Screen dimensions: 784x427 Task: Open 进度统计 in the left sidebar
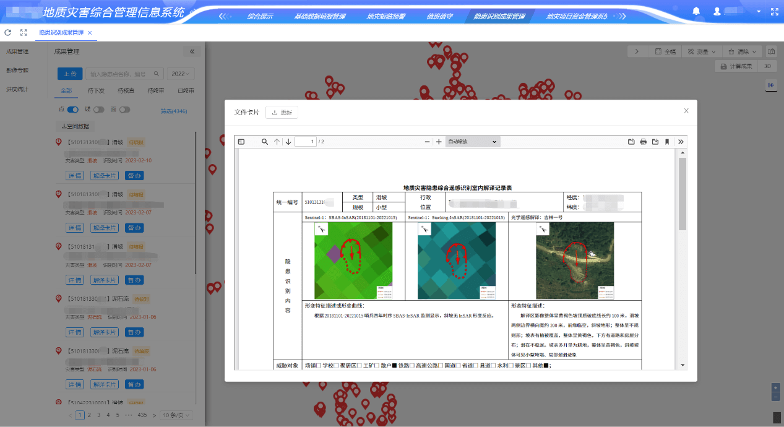coord(17,89)
